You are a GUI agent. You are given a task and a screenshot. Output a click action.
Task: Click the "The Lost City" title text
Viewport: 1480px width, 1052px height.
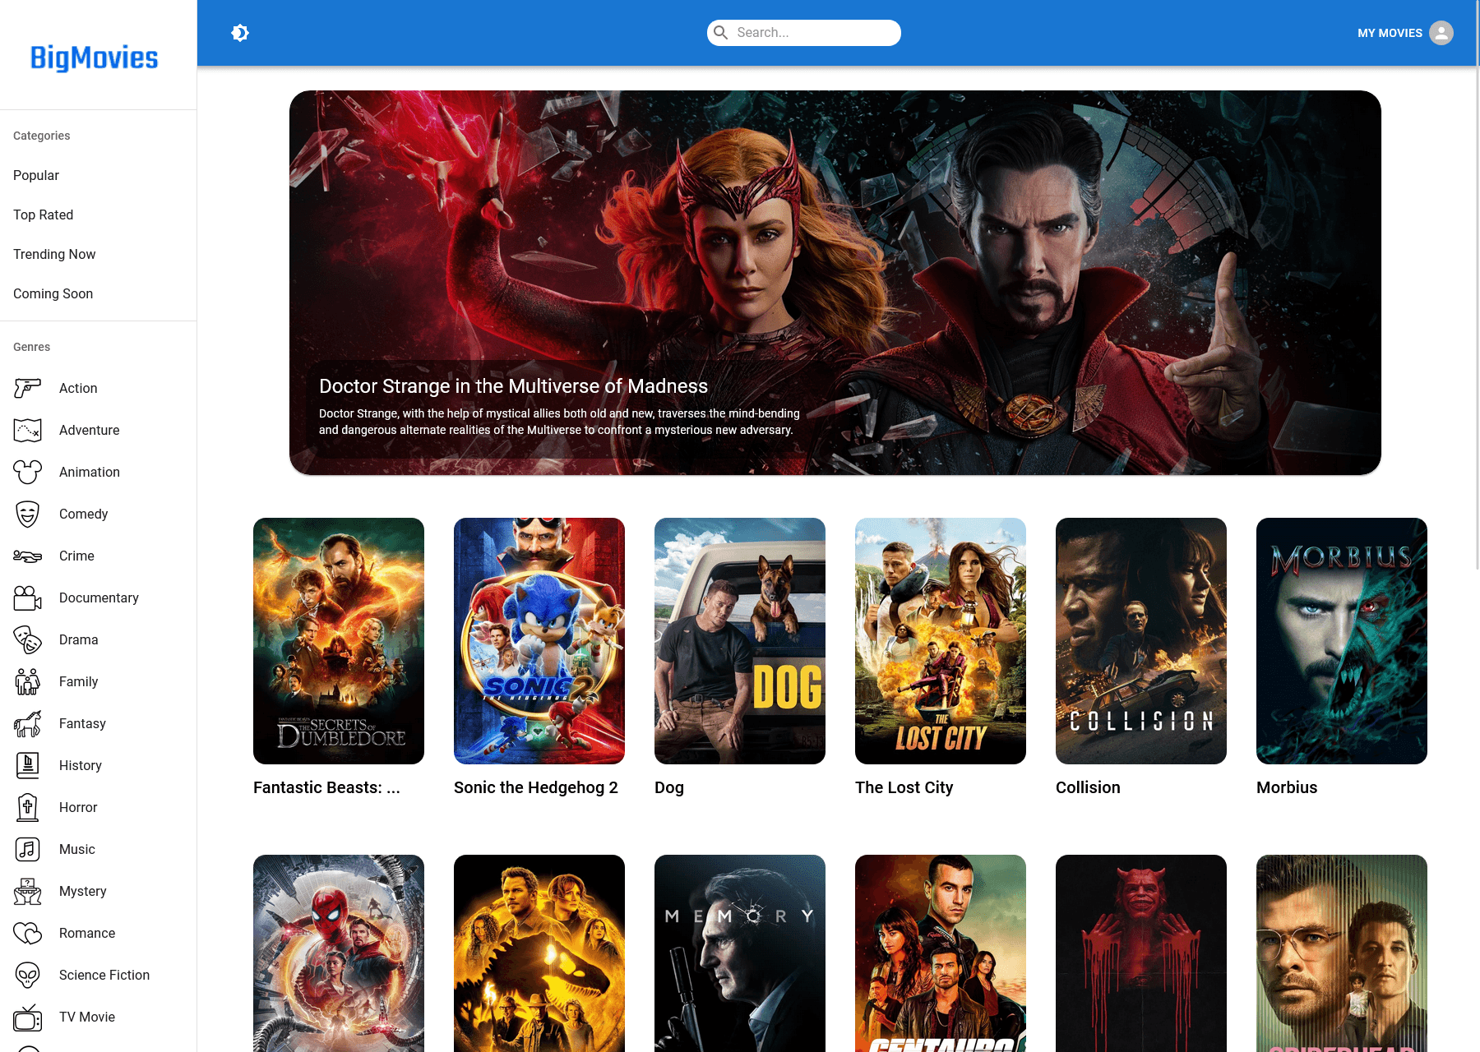[904, 787]
